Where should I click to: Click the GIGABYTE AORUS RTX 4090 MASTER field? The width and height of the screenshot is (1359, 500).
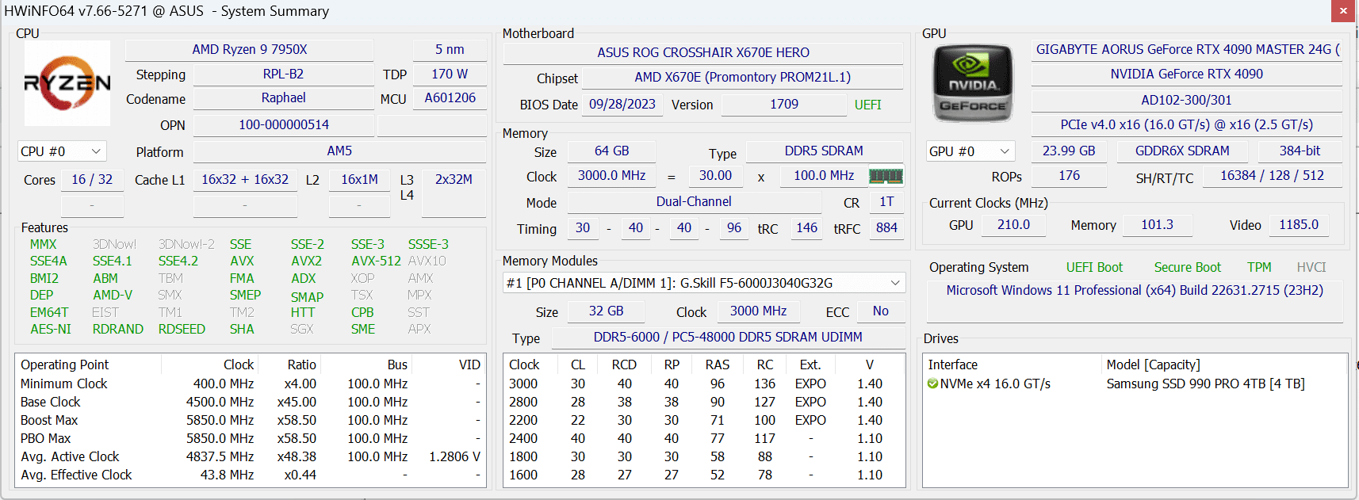pyautogui.click(x=1187, y=49)
